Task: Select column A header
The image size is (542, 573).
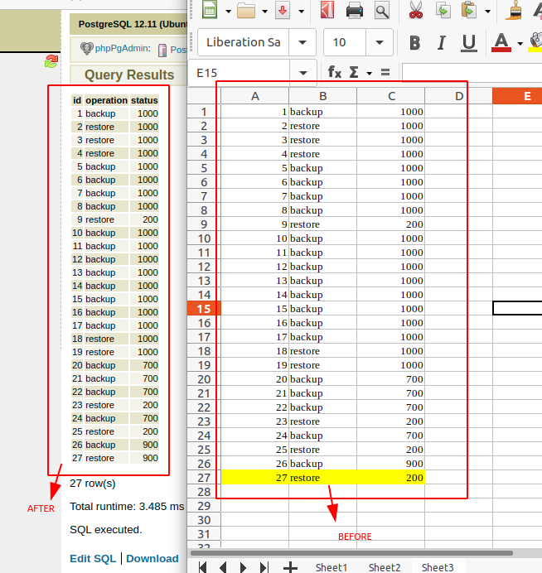Action: pos(255,96)
